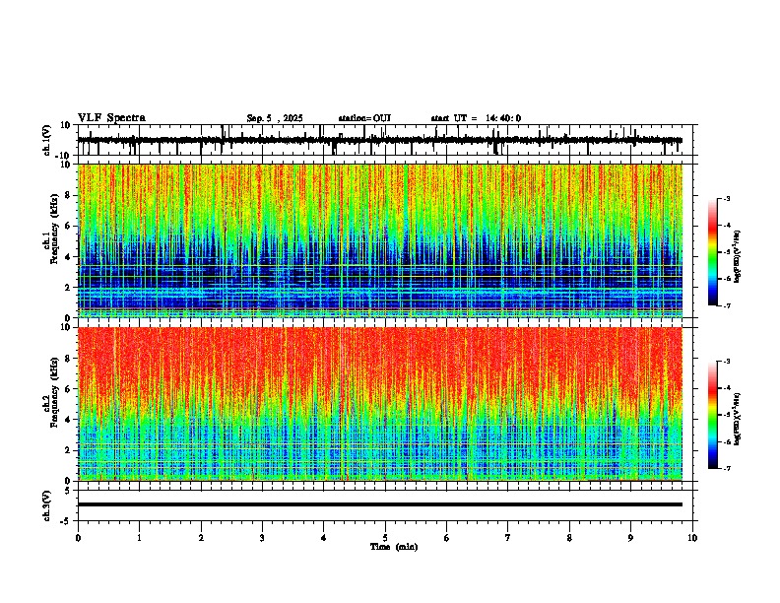The image size is (780, 603).
Task: Click the "-3" label on ch.1 color bar
Action: [726, 198]
